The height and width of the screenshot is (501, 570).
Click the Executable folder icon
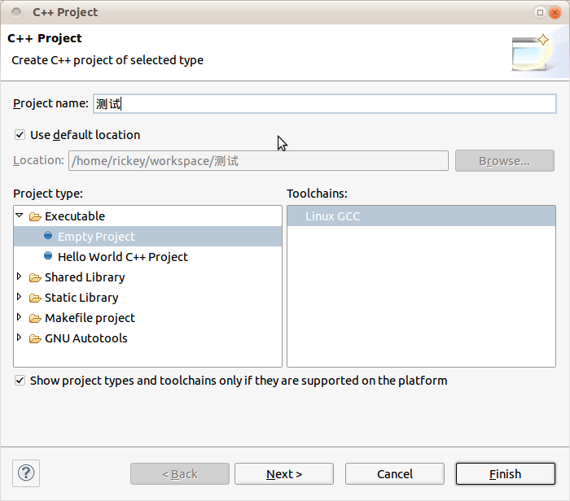35,216
